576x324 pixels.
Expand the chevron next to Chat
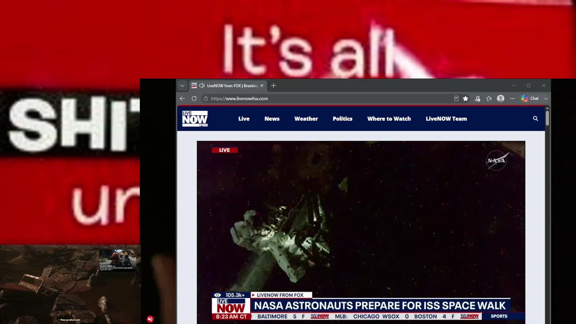[546, 99]
